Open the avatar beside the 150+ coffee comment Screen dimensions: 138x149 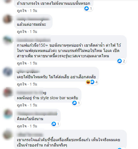tap(8, 40)
